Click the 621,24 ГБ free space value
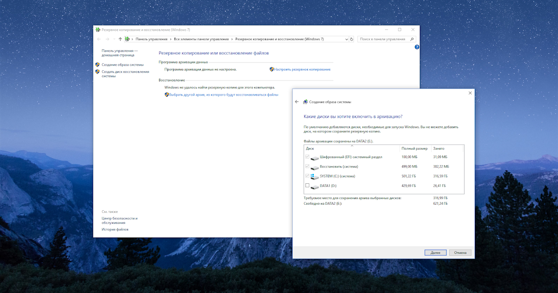 point(440,203)
